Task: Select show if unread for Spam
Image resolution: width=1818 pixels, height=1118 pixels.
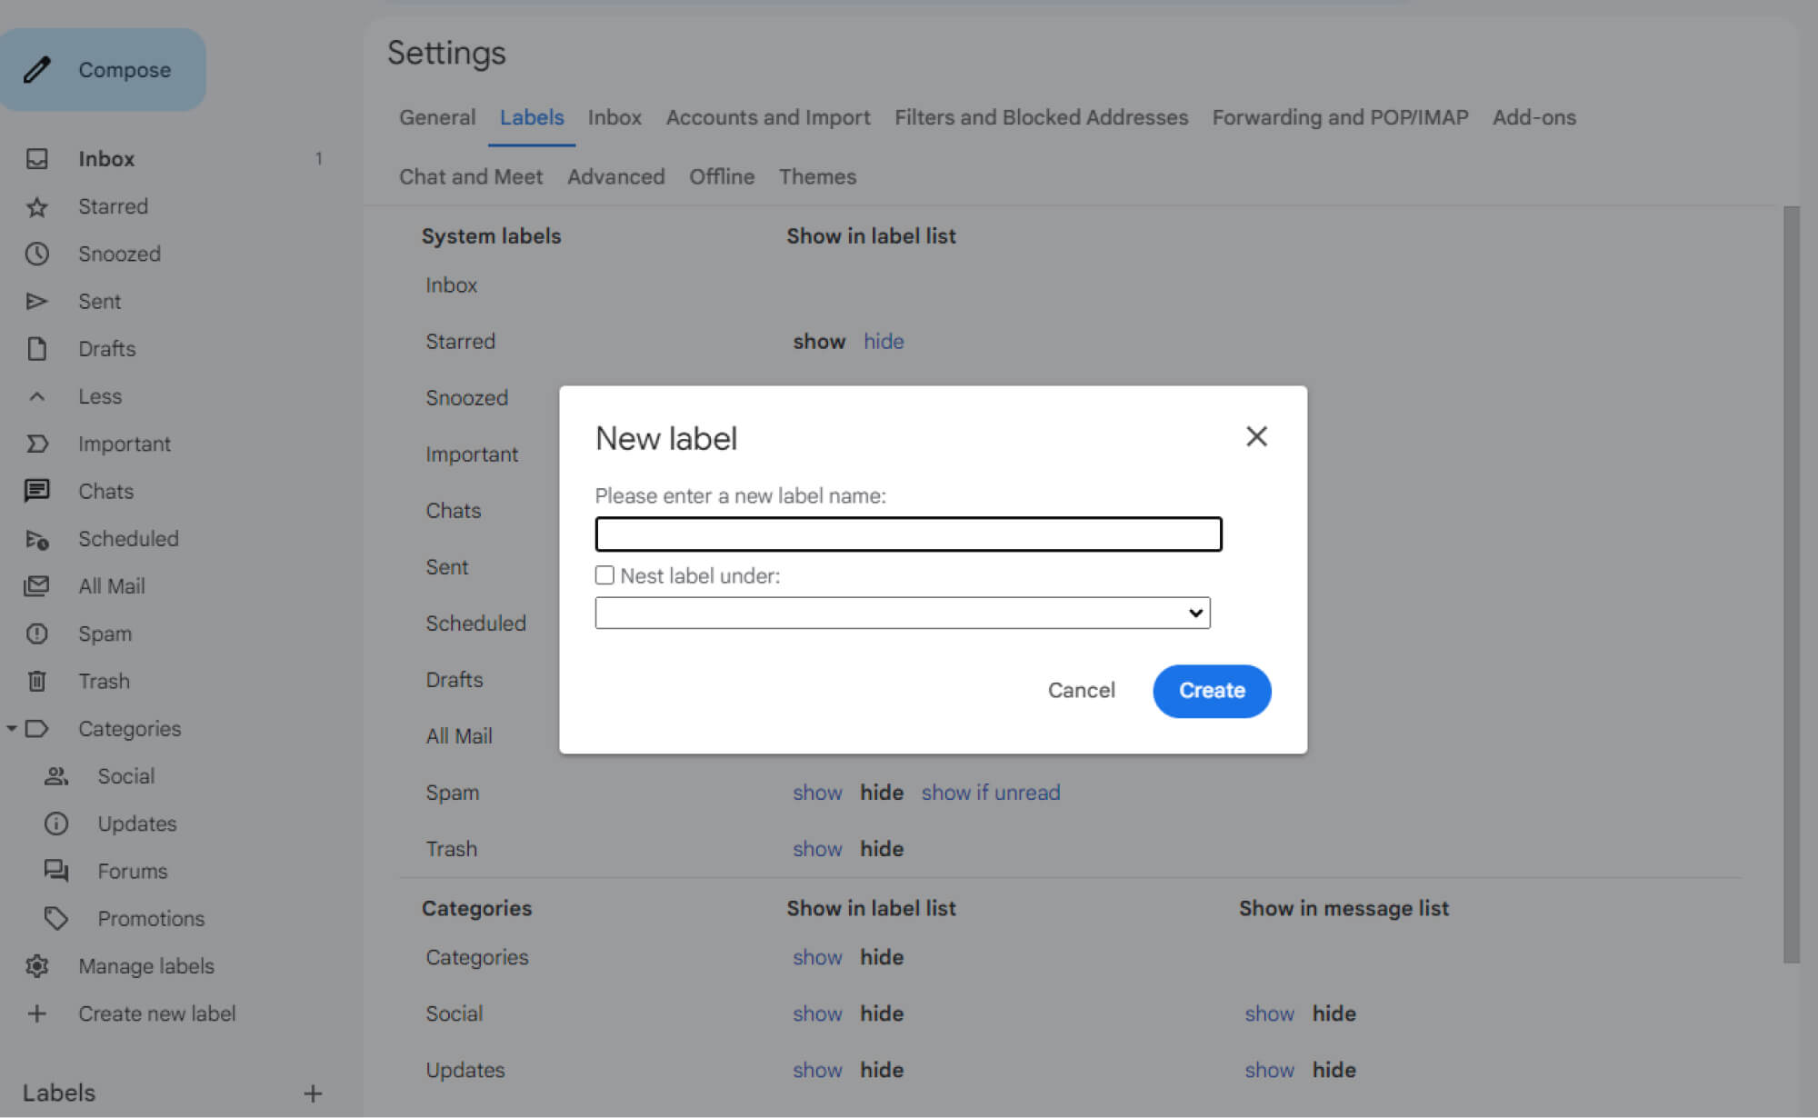Action: [990, 793]
